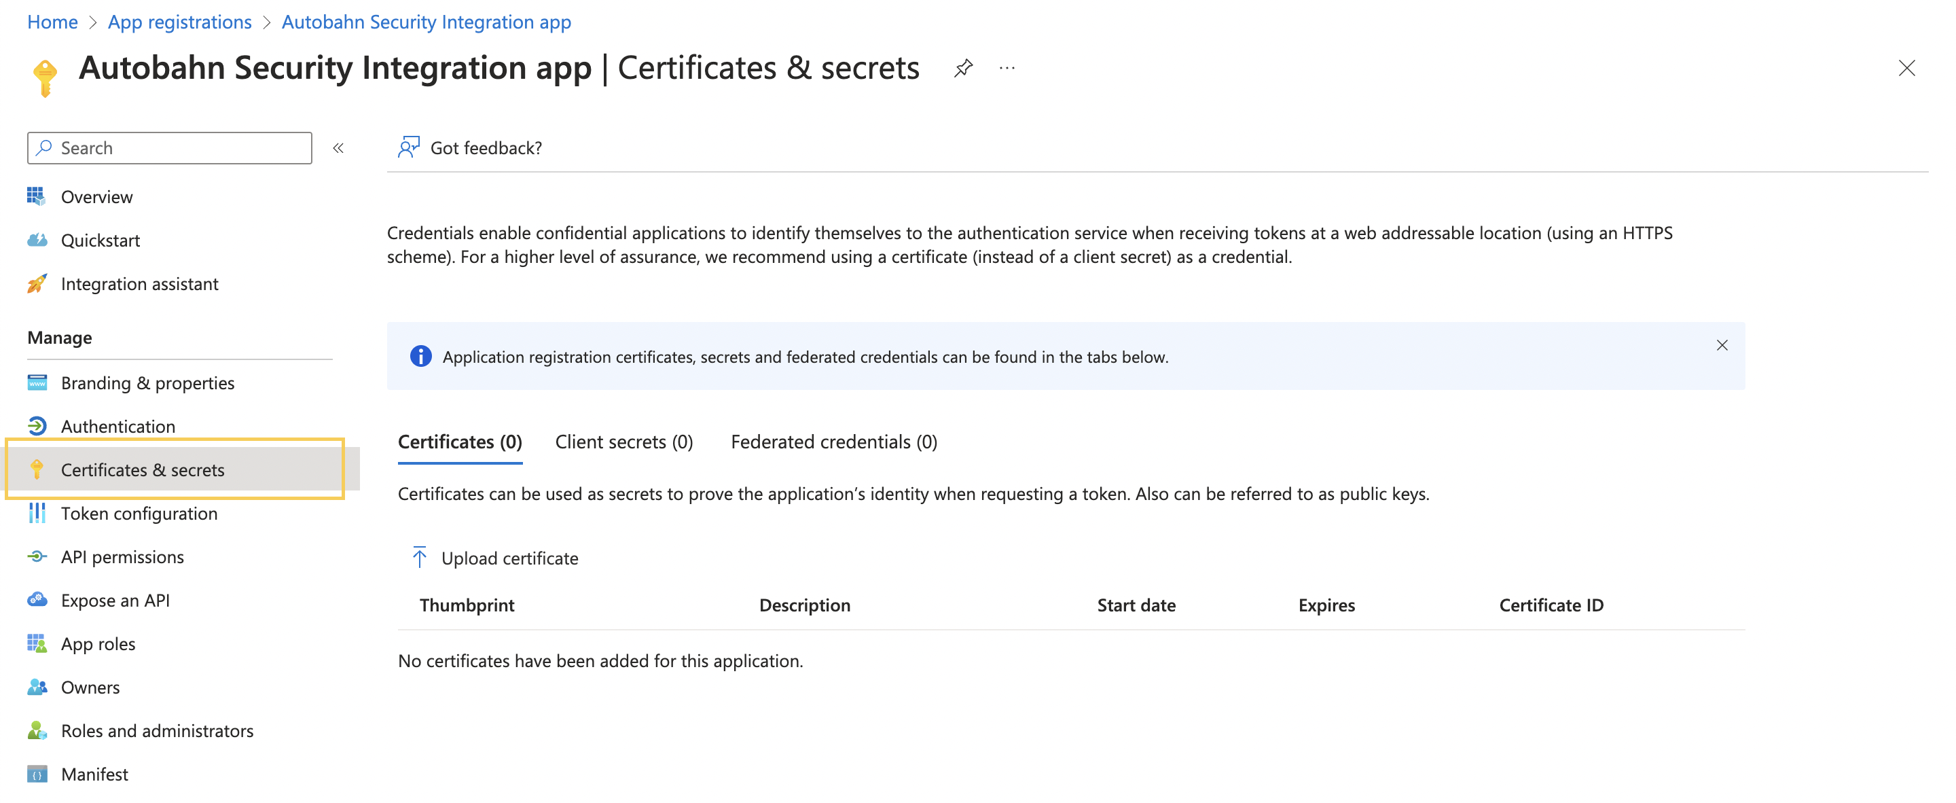Click the Expires column header
The height and width of the screenshot is (803, 1956).
(1326, 605)
